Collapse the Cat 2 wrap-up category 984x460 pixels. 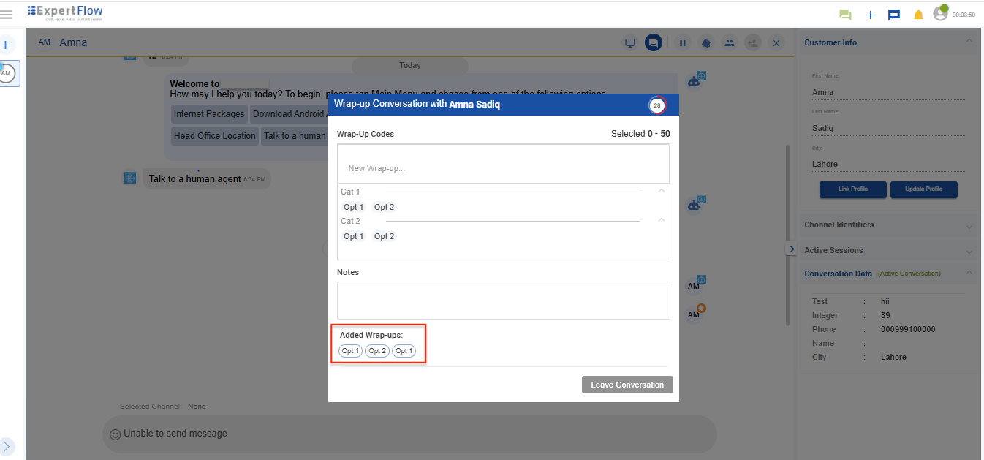pos(661,220)
